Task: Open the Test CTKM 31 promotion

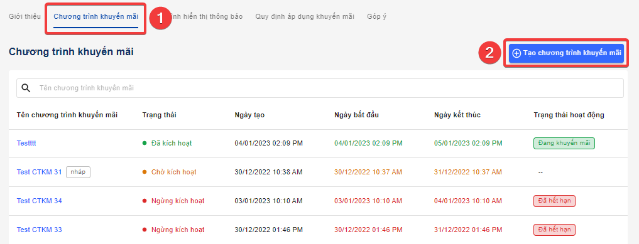Action: 39,172
